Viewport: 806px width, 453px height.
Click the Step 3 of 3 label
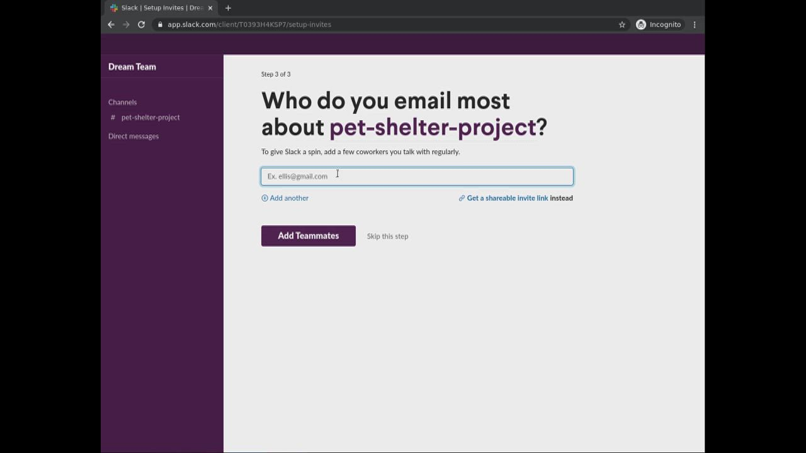(x=276, y=74)
